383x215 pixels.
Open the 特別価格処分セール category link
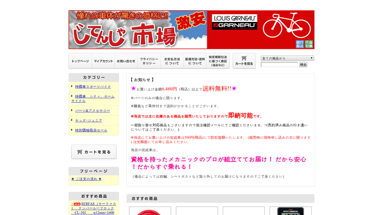point(91,130)
